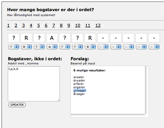Click the resize grip of the text area
Screen dimensions: 164x128
pos(58,100)
